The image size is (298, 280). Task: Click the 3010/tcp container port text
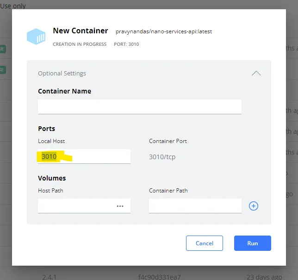click(162, 157)
